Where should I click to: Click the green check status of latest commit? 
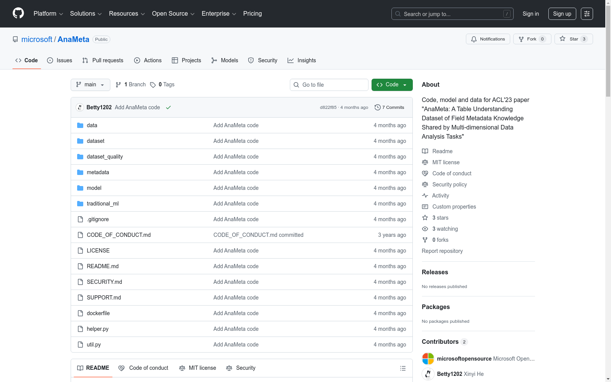pyautogui.click(x=168, y=107)
